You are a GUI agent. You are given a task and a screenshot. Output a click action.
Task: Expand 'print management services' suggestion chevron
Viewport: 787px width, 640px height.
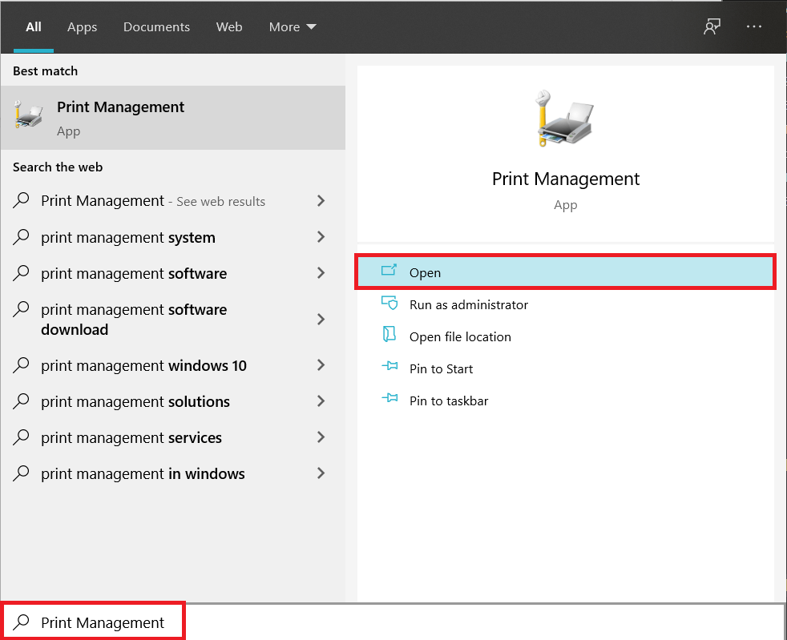tap(321, 437)
